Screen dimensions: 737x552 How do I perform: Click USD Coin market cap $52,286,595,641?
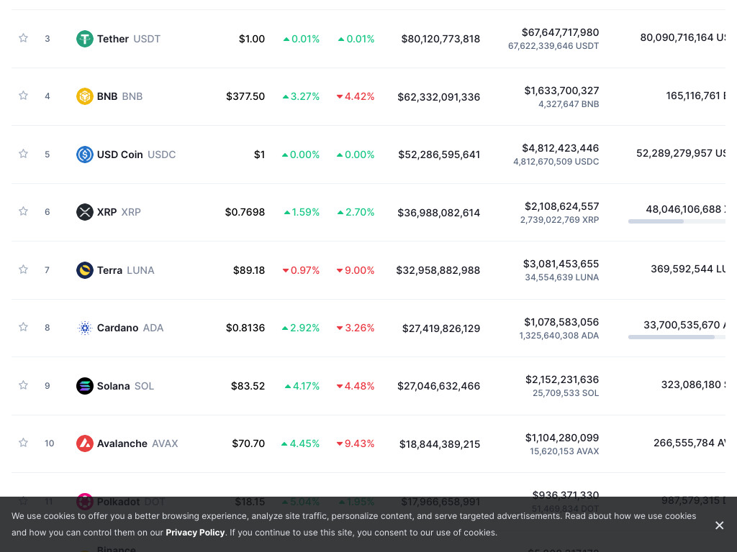click(x=439, y=155)
